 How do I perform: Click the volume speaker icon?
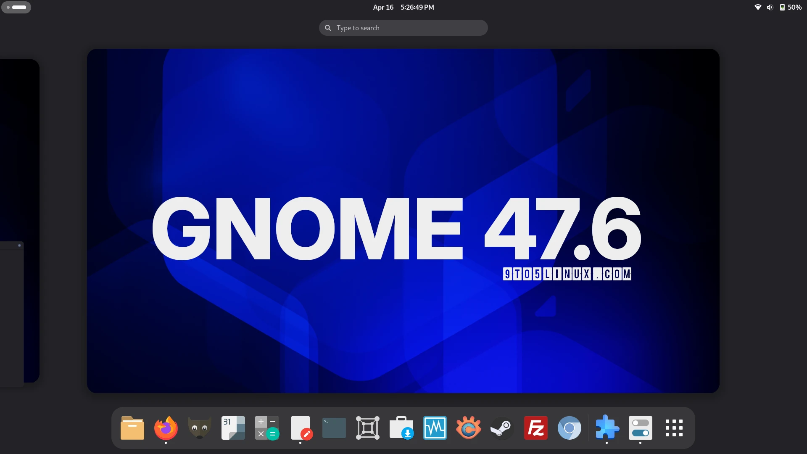point(770,7)
